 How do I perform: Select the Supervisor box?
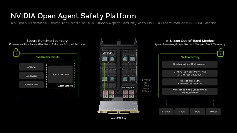coord(31,76)
